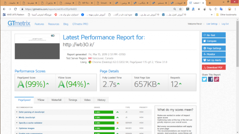Show more bookmarks chevron
The height and width of the screenshot is (134, 239).
[211, 15]
